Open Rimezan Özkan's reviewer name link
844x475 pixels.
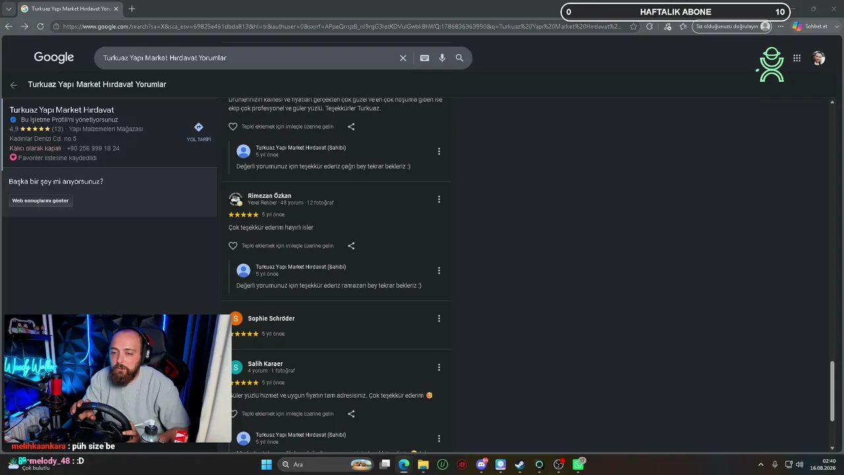270,196
